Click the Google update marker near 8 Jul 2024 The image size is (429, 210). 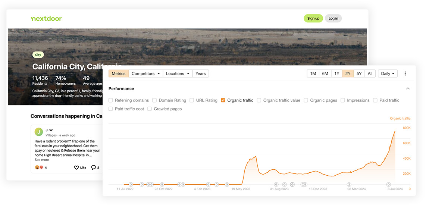[388, 184]
